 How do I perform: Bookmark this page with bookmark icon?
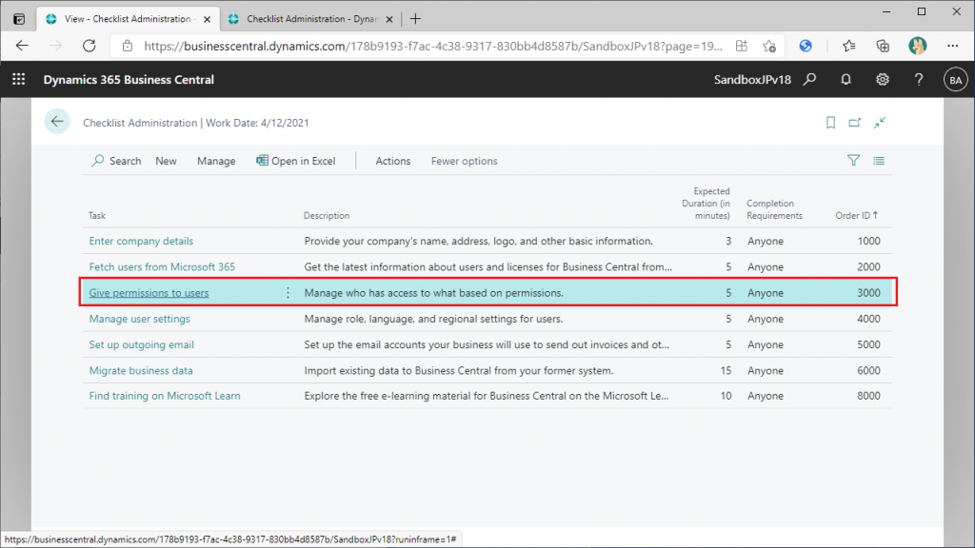tap(830, 123)
